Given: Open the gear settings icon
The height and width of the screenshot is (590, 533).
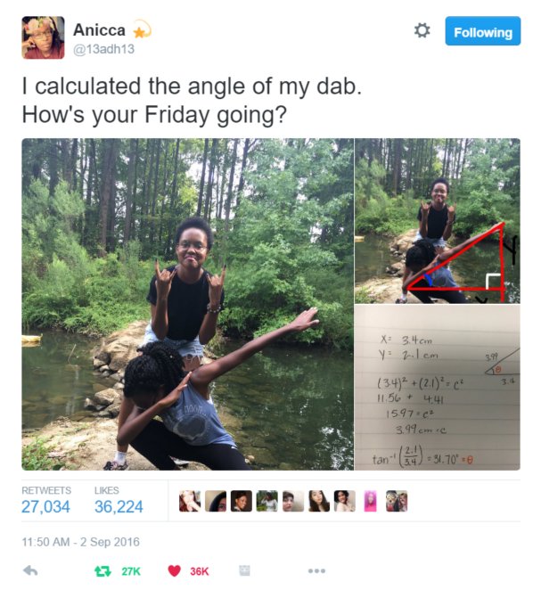Looking at the screenshot, I should tap(422, 30).
